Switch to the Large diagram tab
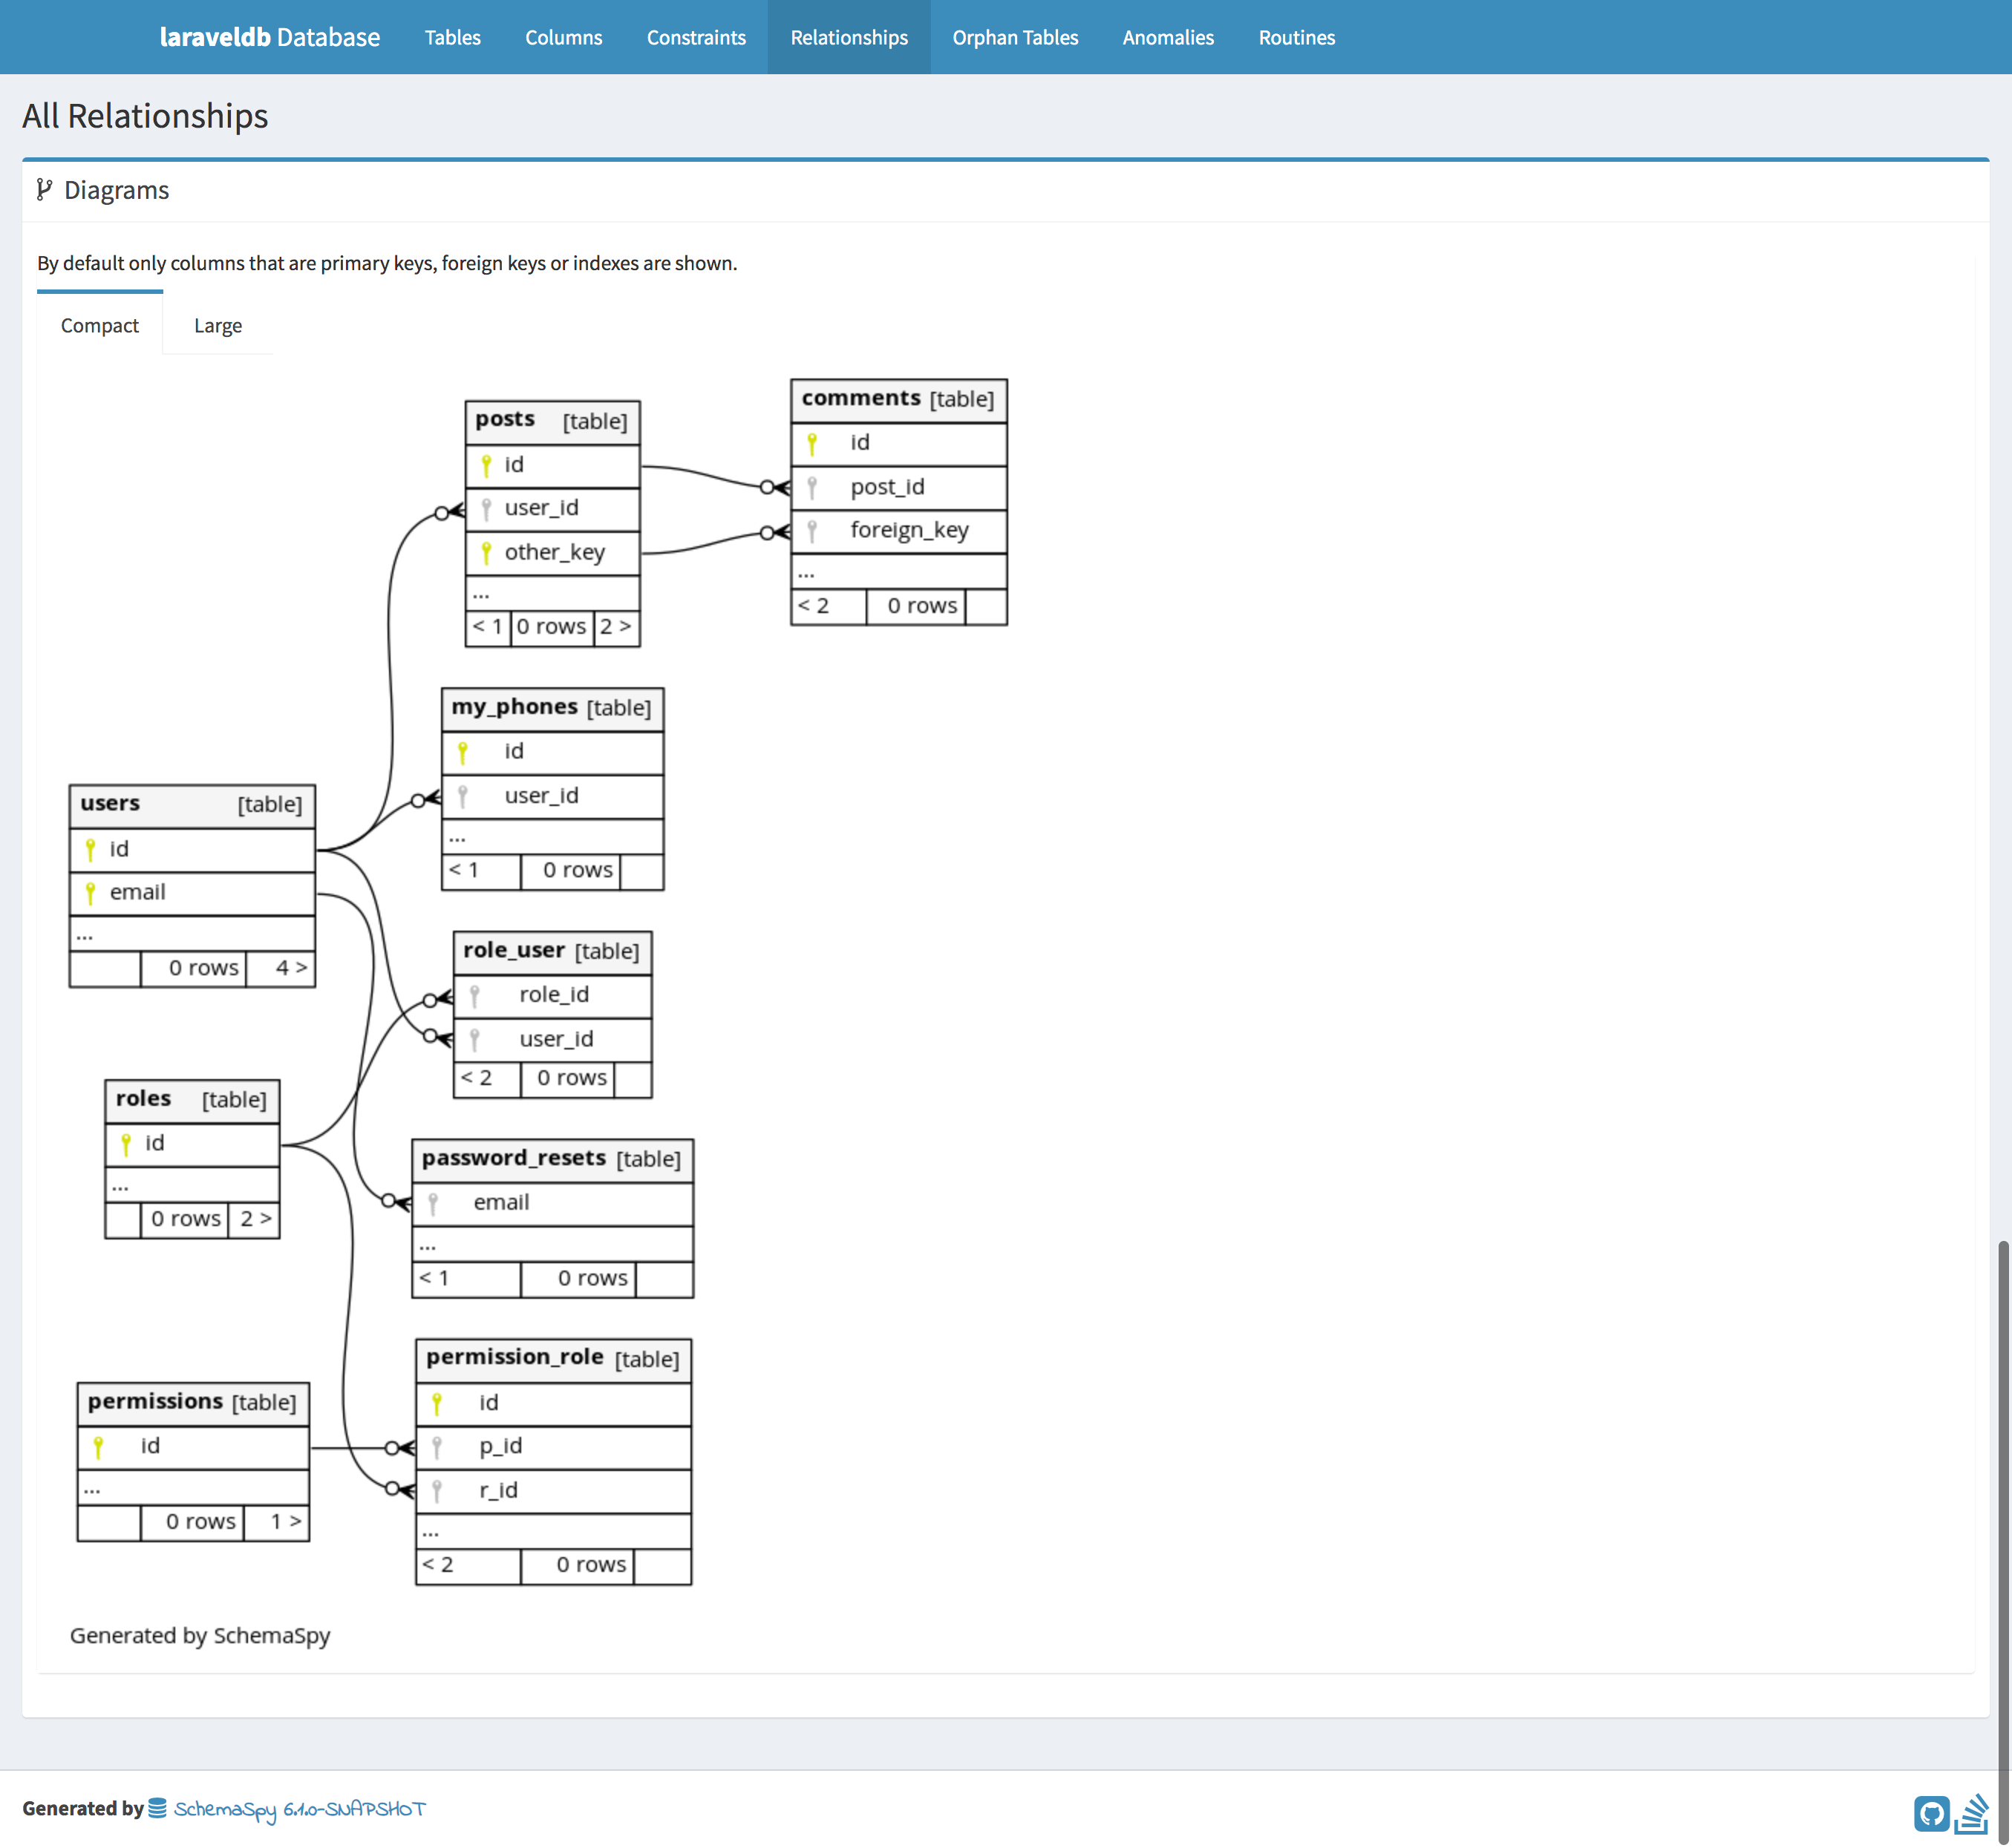 [x=217, y=325]
